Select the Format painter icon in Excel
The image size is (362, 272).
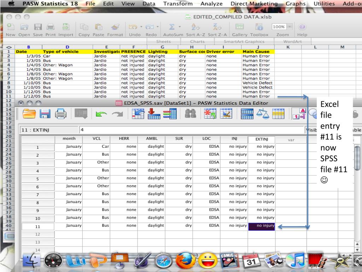pyautogui.click(x=115, y=27)
